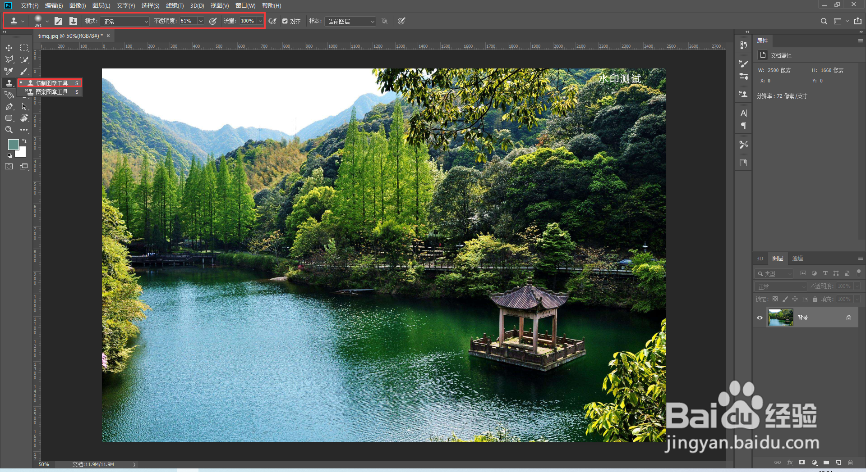
Task: Open the 图像(I) menu
Action: click(78, 5)
